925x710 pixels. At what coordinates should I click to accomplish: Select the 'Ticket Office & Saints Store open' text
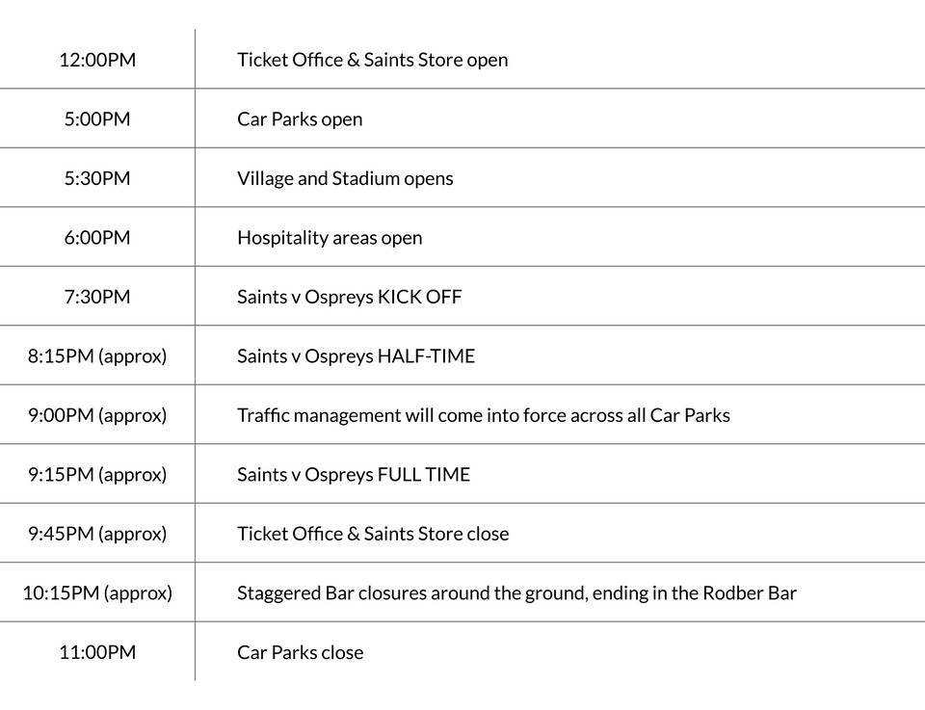(372, 60)
